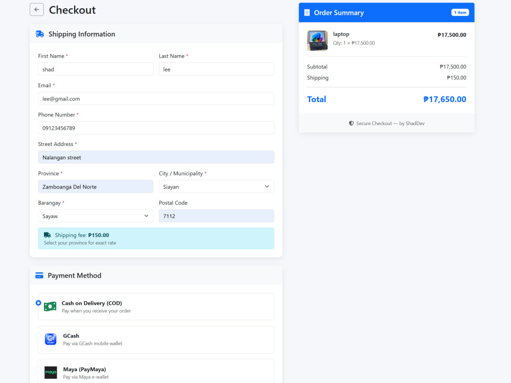Focus the Email input field

[x=156, y=99]
